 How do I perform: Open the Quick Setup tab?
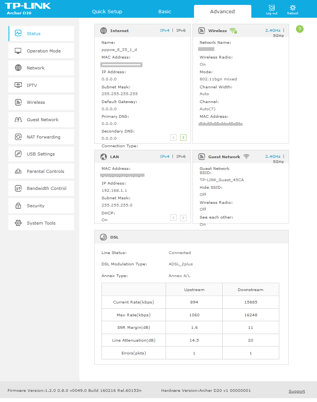pos(107,12)
